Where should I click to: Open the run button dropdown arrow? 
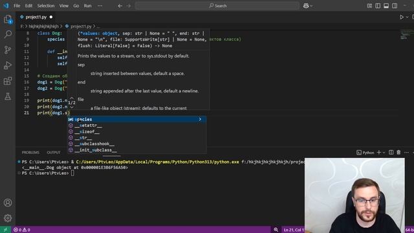click(x=407, y=17)
